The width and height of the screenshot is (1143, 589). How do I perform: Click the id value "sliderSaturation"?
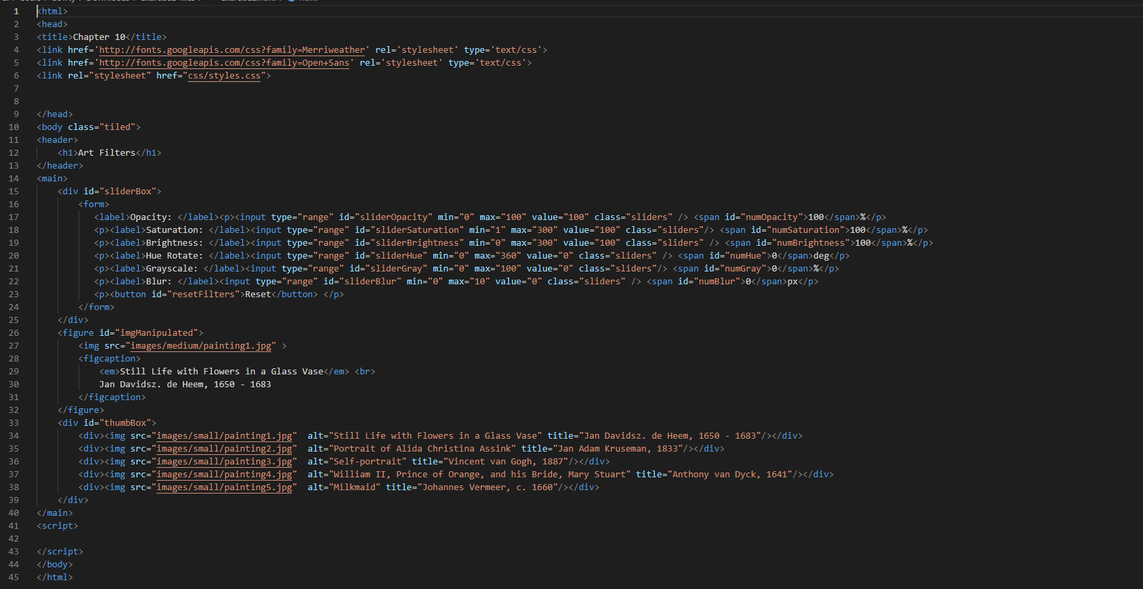coord(417,230)
